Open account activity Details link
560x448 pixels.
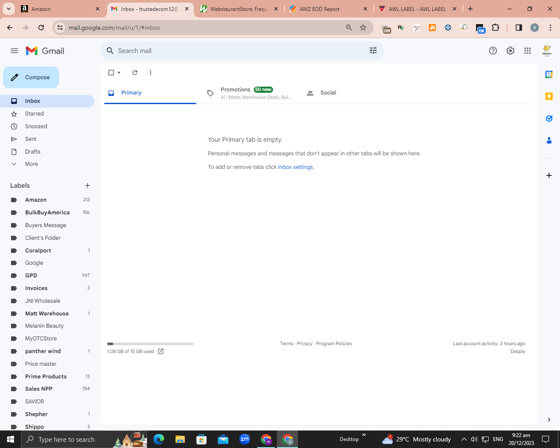(518, 352)
